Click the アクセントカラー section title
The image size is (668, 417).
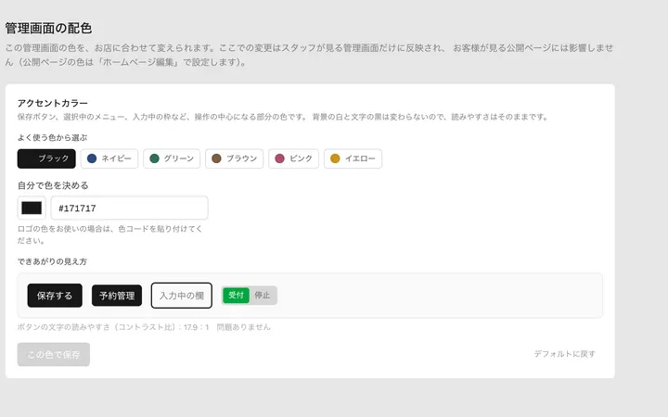[x=52, y=103]
